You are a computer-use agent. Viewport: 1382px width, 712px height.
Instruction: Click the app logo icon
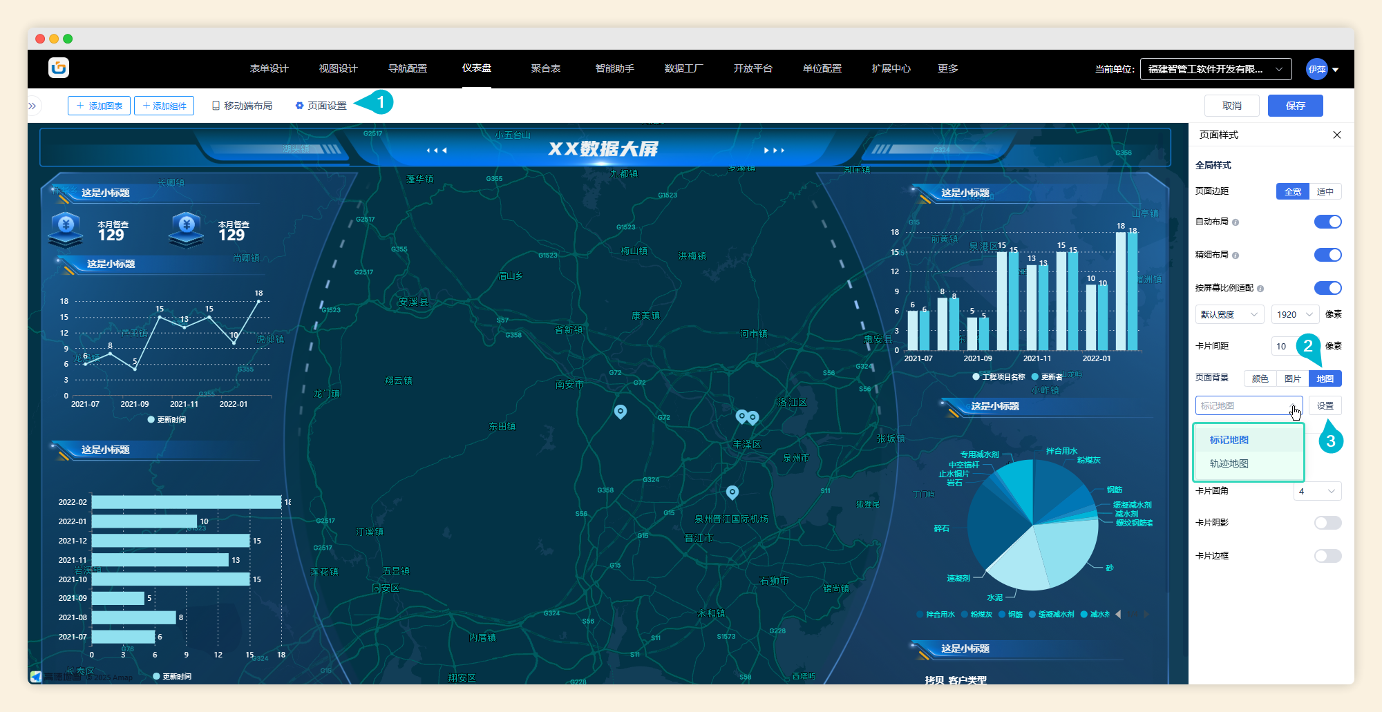tap(59, 68)
